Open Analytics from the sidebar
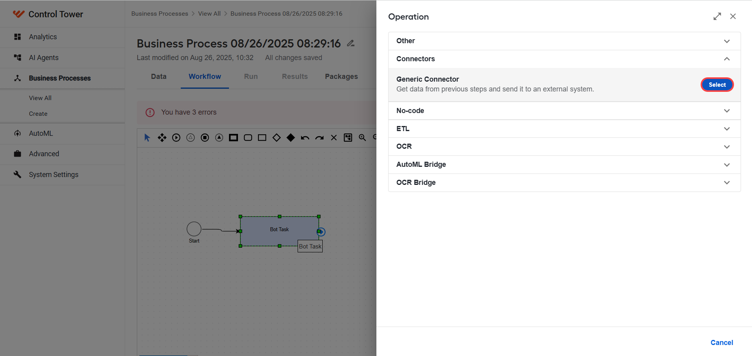752x356 pixels. [62, 37]
